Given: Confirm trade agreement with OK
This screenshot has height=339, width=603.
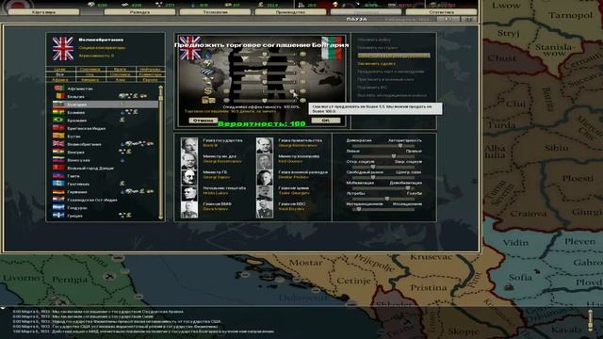Looking at the screenshot, I should point(325,121).
